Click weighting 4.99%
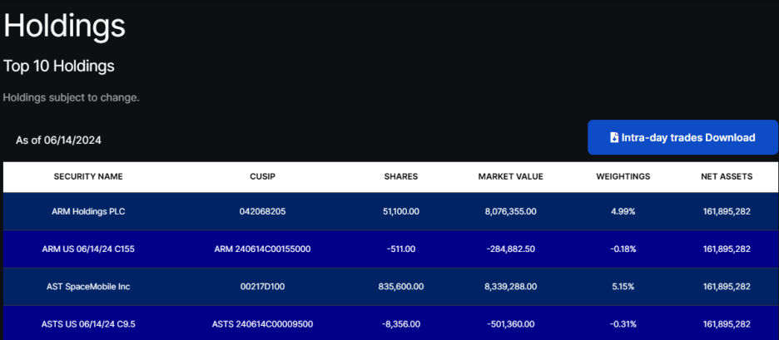This screenshot has height=340, width=779. [623, 211]
